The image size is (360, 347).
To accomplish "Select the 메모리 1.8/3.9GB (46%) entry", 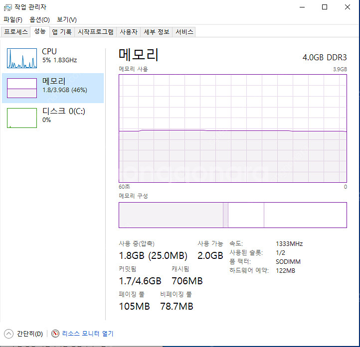I will [53, 88].
